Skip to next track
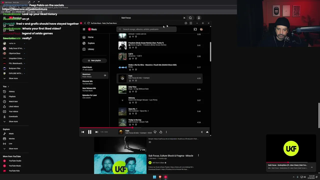This screenshot has height=180, width=320. pos(96,132)
